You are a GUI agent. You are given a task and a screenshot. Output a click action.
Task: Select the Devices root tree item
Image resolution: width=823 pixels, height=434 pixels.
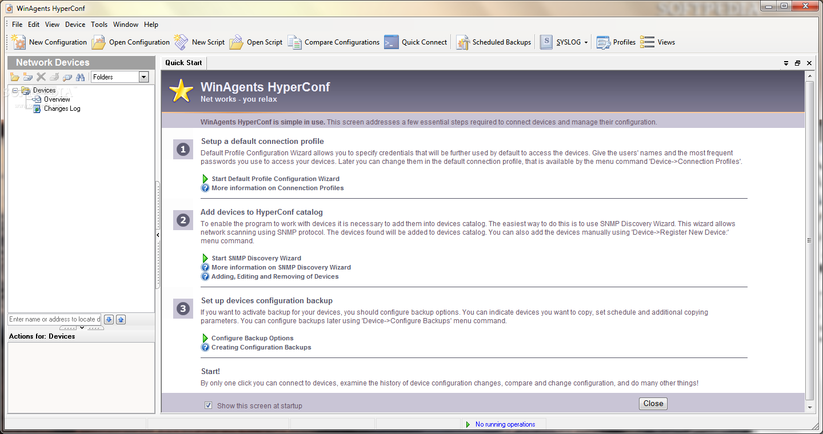(x=44, y=90)
